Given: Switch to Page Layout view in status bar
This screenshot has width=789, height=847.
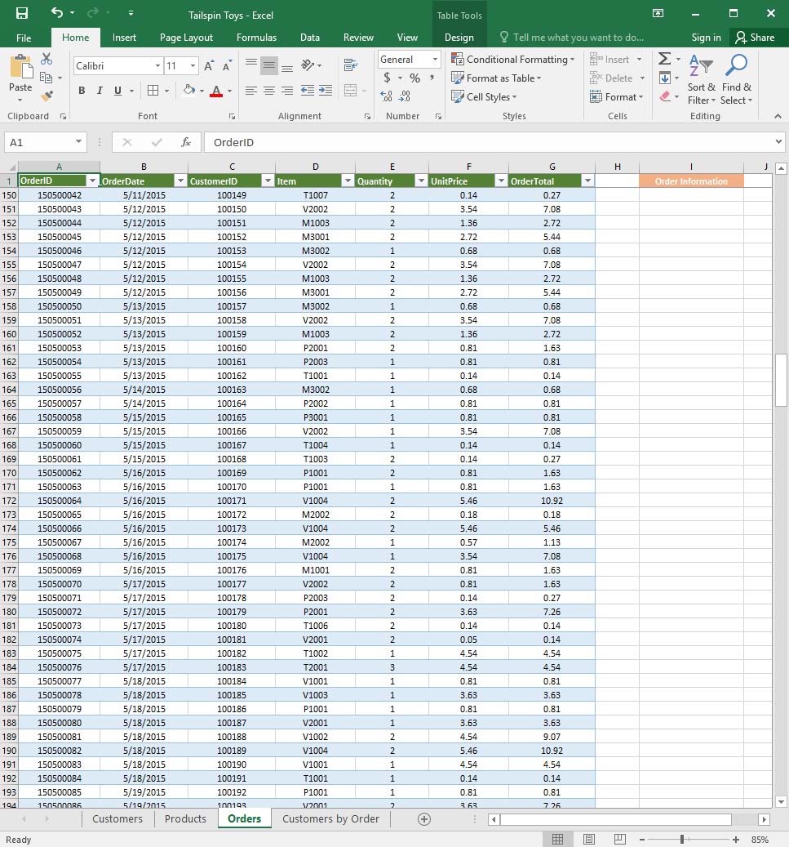Looking at the screenshot, I should coord(588,840).
